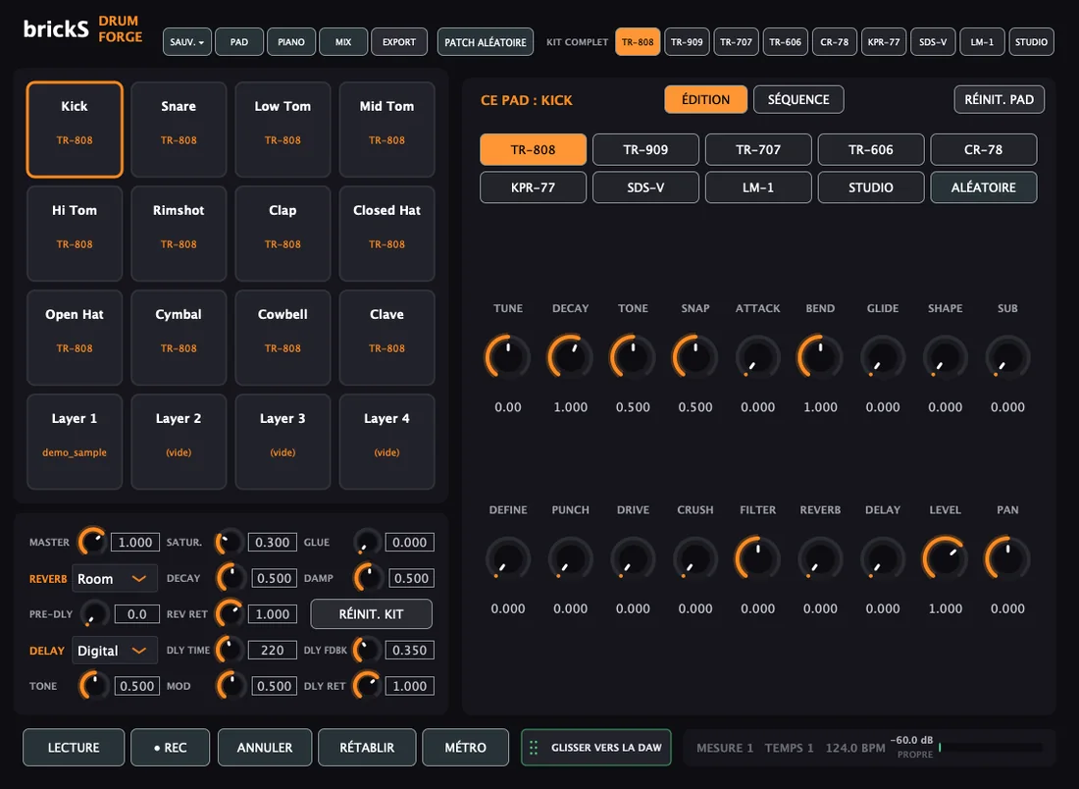1079x789 pixels.
Task: Select the ÉDITION tab
Action: pyautogui.click(x=706, y=99)
